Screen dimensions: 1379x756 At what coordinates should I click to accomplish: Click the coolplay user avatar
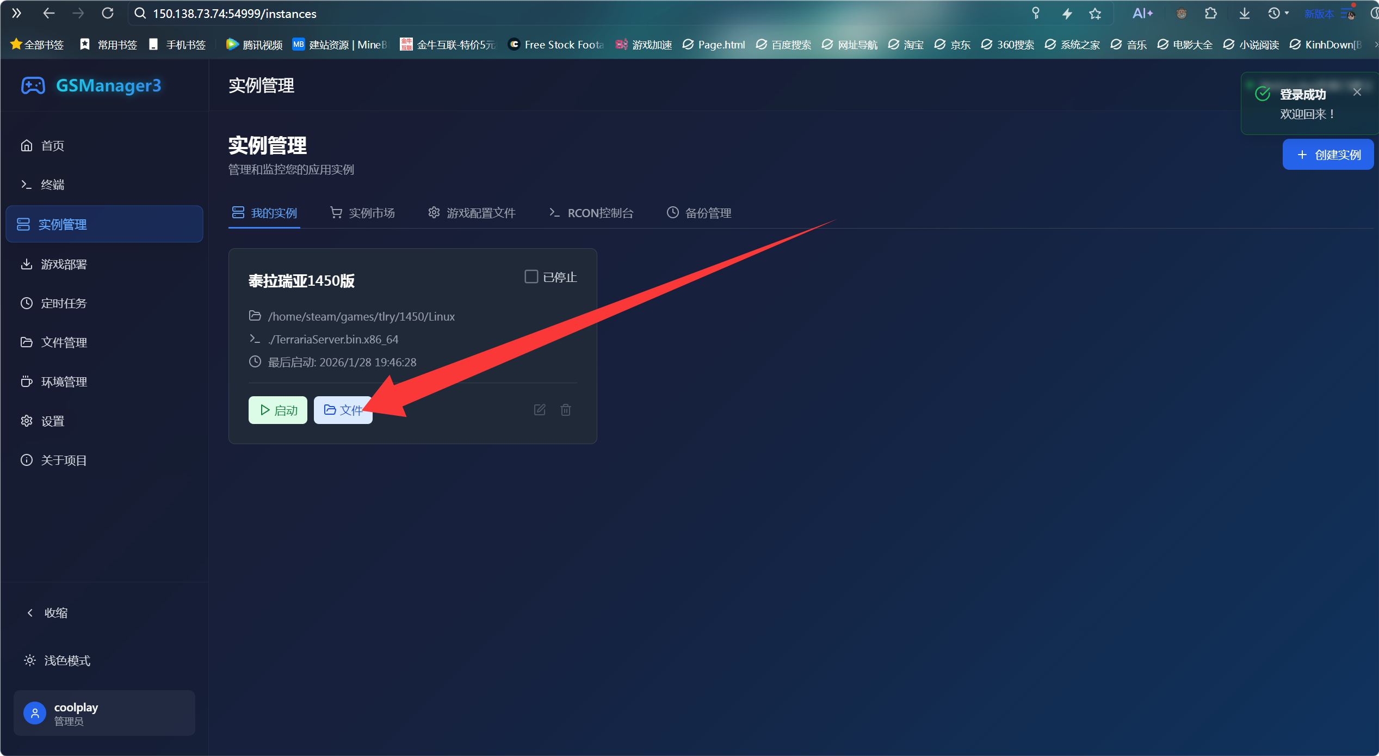[x=35, y=713]
